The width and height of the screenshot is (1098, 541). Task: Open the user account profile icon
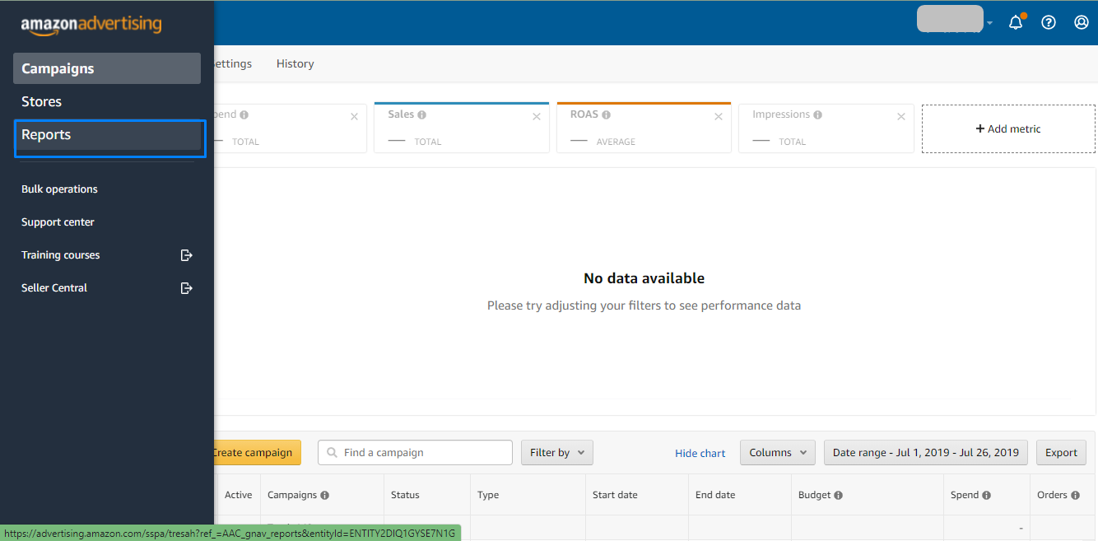click(x=1082, y=22)
